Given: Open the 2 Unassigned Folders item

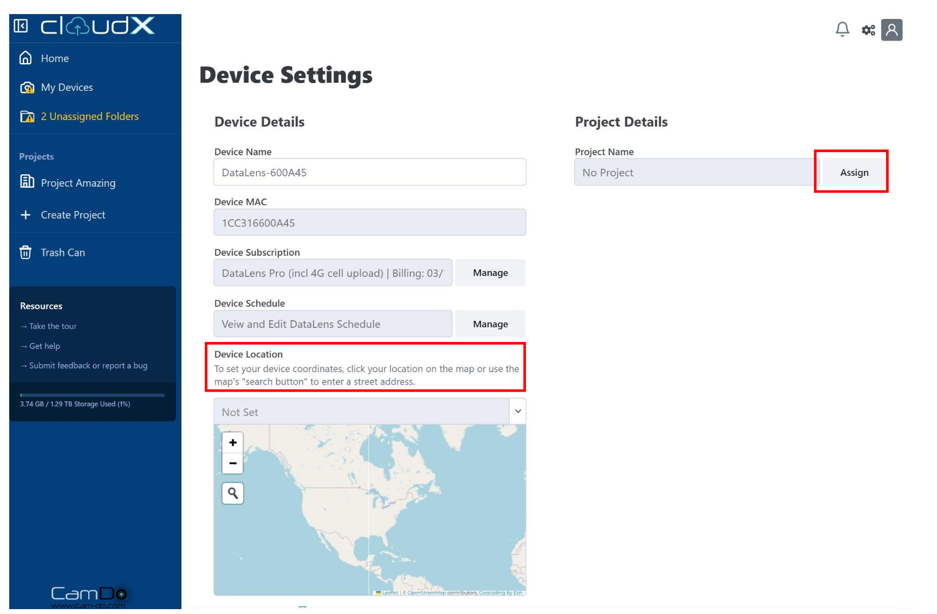Looking at the screenshot, I should [89, 117].
